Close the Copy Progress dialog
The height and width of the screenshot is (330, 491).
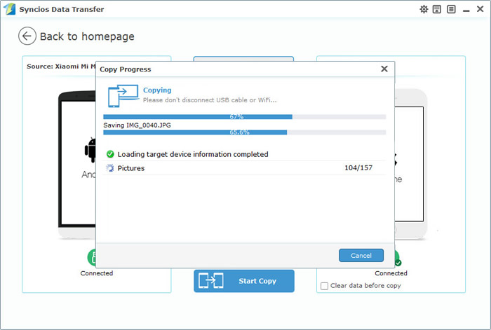(x=384, y=69)
